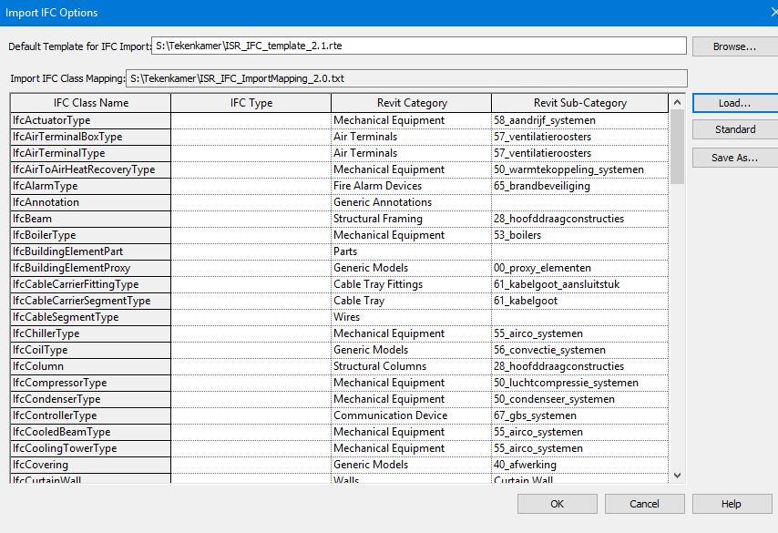Select the Revit Sub-Category column header
This screenshot has height=533, width=778.
(x=579, y=103)
